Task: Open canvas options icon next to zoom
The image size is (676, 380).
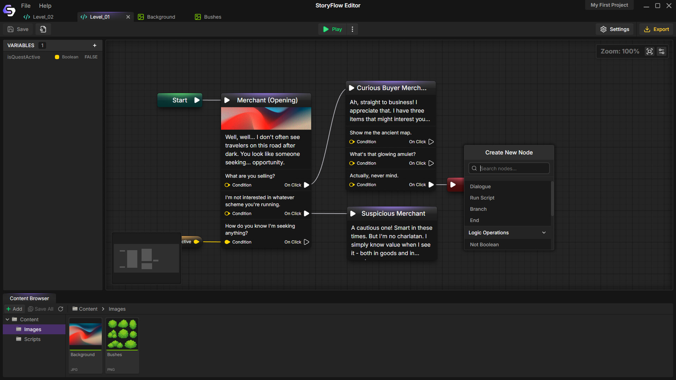Action: coord(662,51)
